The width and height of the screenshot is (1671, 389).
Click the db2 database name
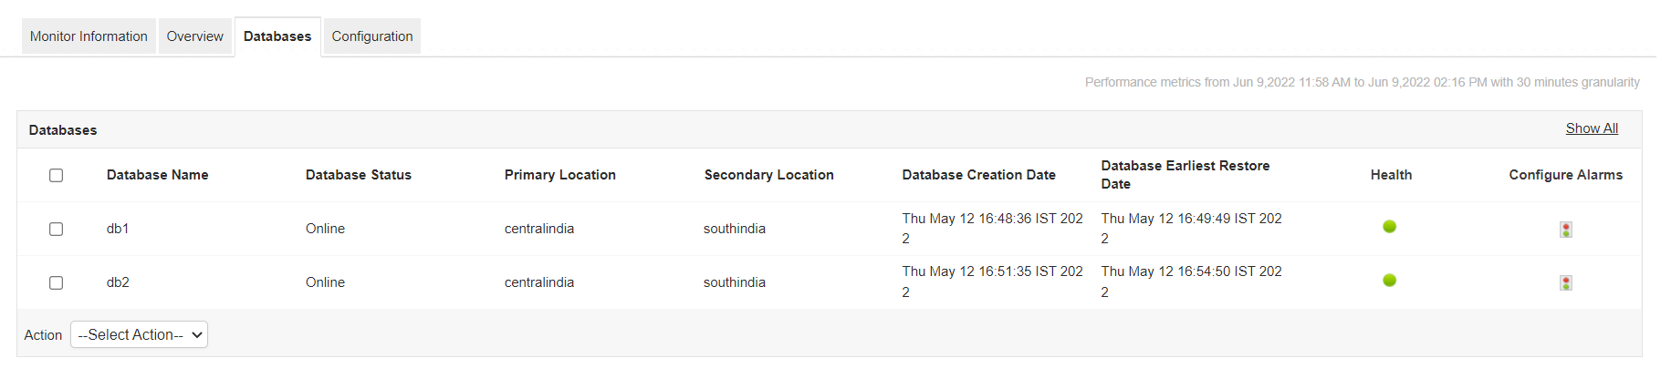[118, 282]
